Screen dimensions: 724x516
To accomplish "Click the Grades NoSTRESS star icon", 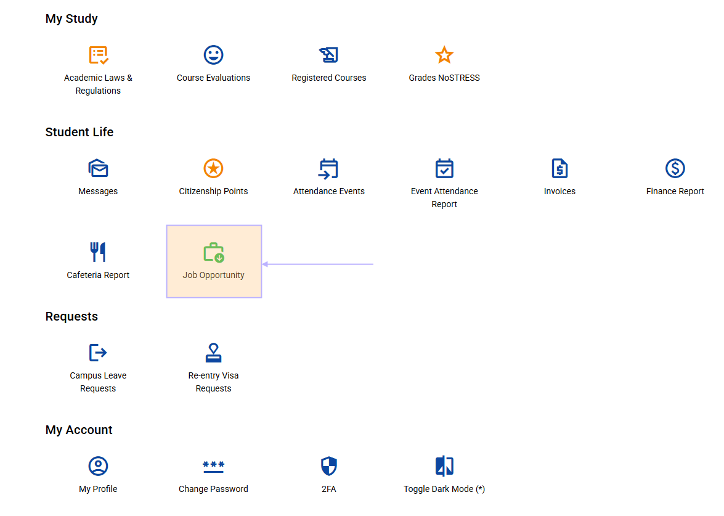I will [x=444, y=54].
